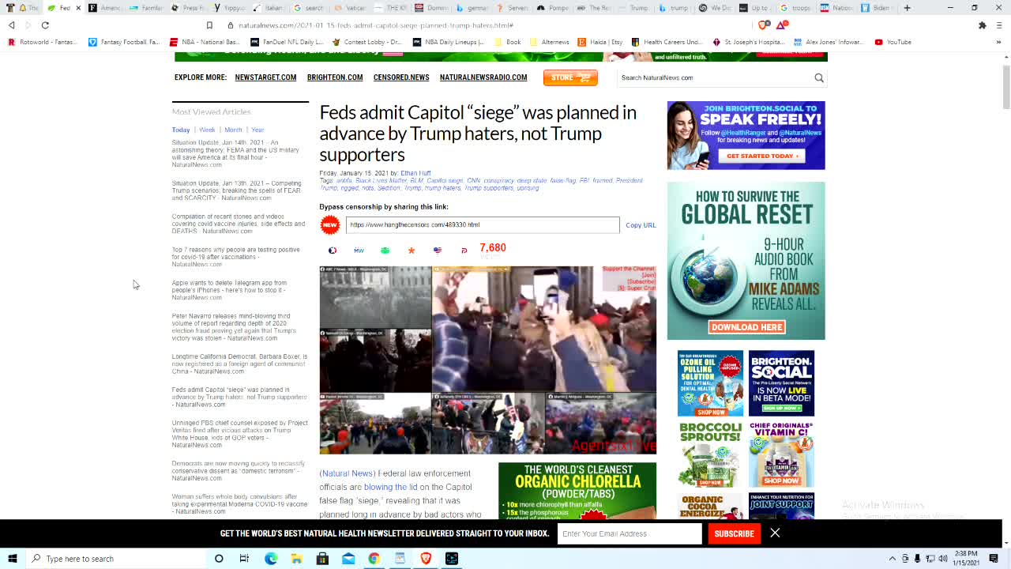The image size is (1011, 569).
Task: Open the Haida Etsy bookmark
Action: pos(600,42)
